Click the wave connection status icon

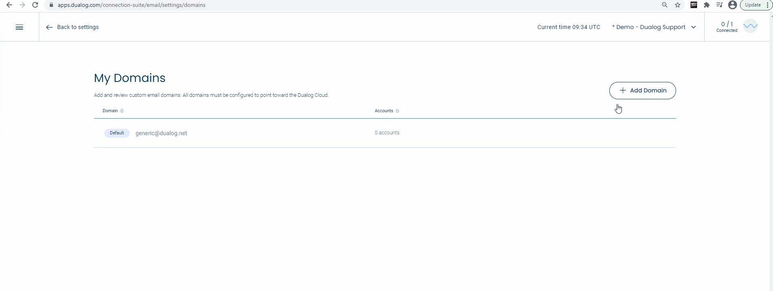750,26
